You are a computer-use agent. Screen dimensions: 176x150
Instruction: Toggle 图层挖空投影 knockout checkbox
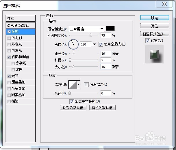coord(72,102)
